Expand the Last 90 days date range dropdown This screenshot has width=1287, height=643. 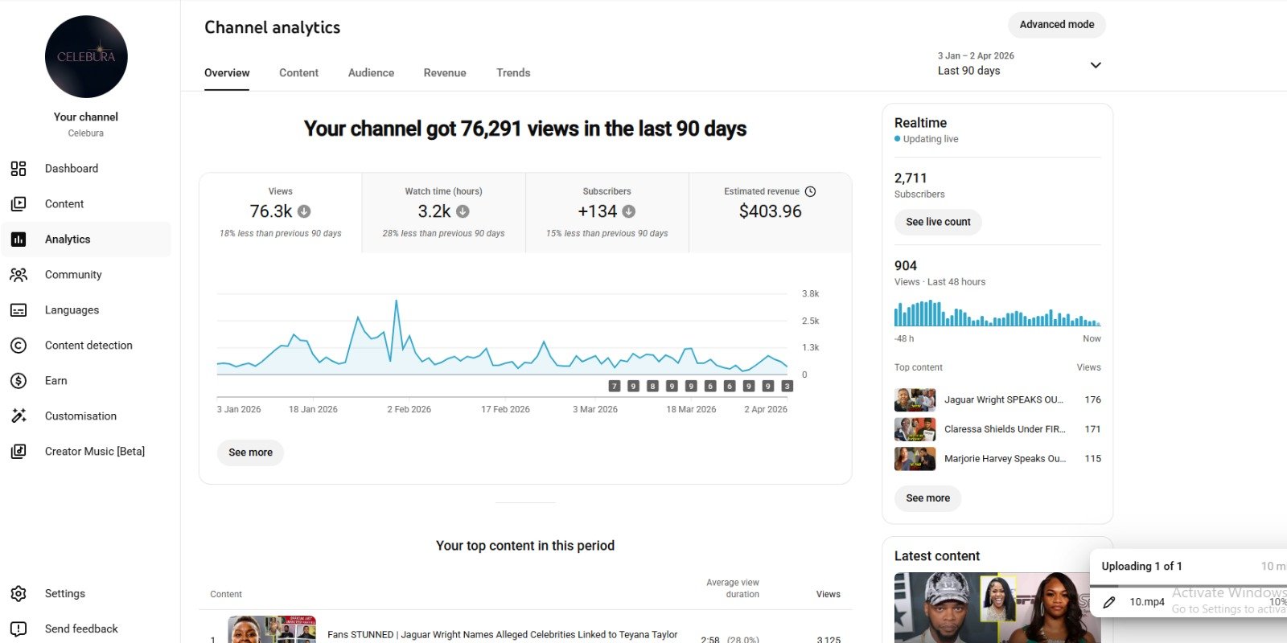1095,65
